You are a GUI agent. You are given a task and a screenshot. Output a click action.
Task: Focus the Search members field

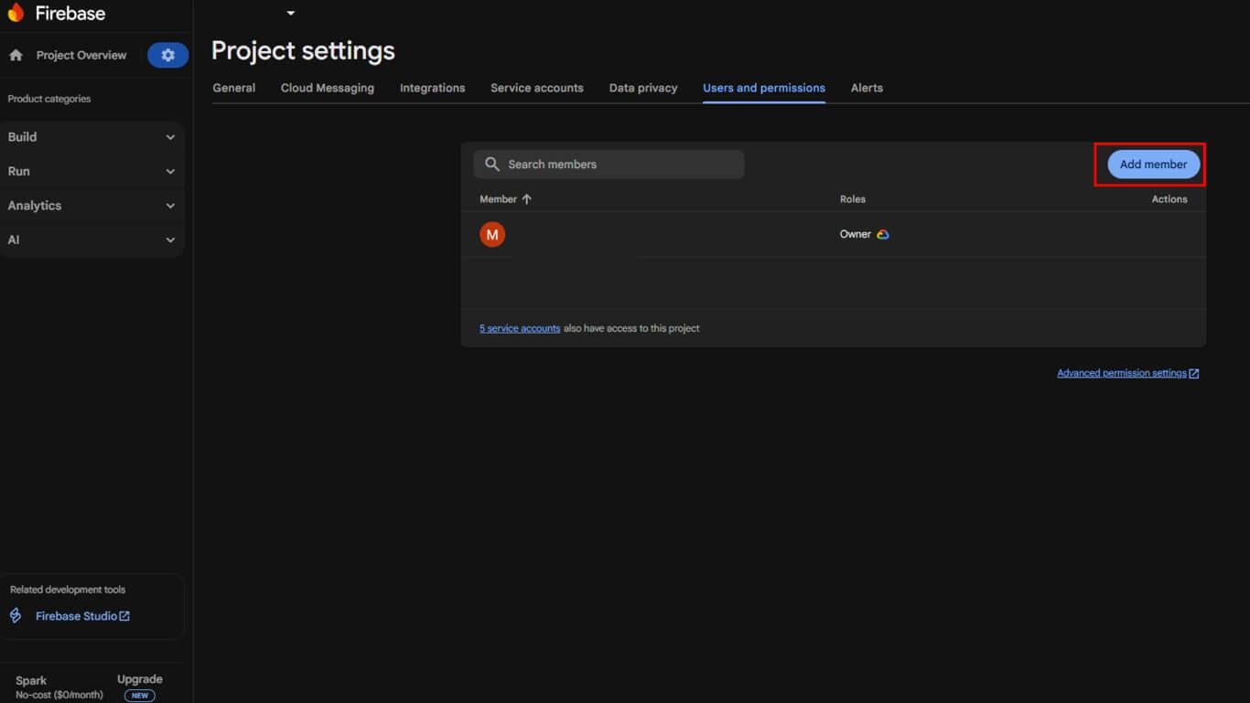[x=622, y=165]
